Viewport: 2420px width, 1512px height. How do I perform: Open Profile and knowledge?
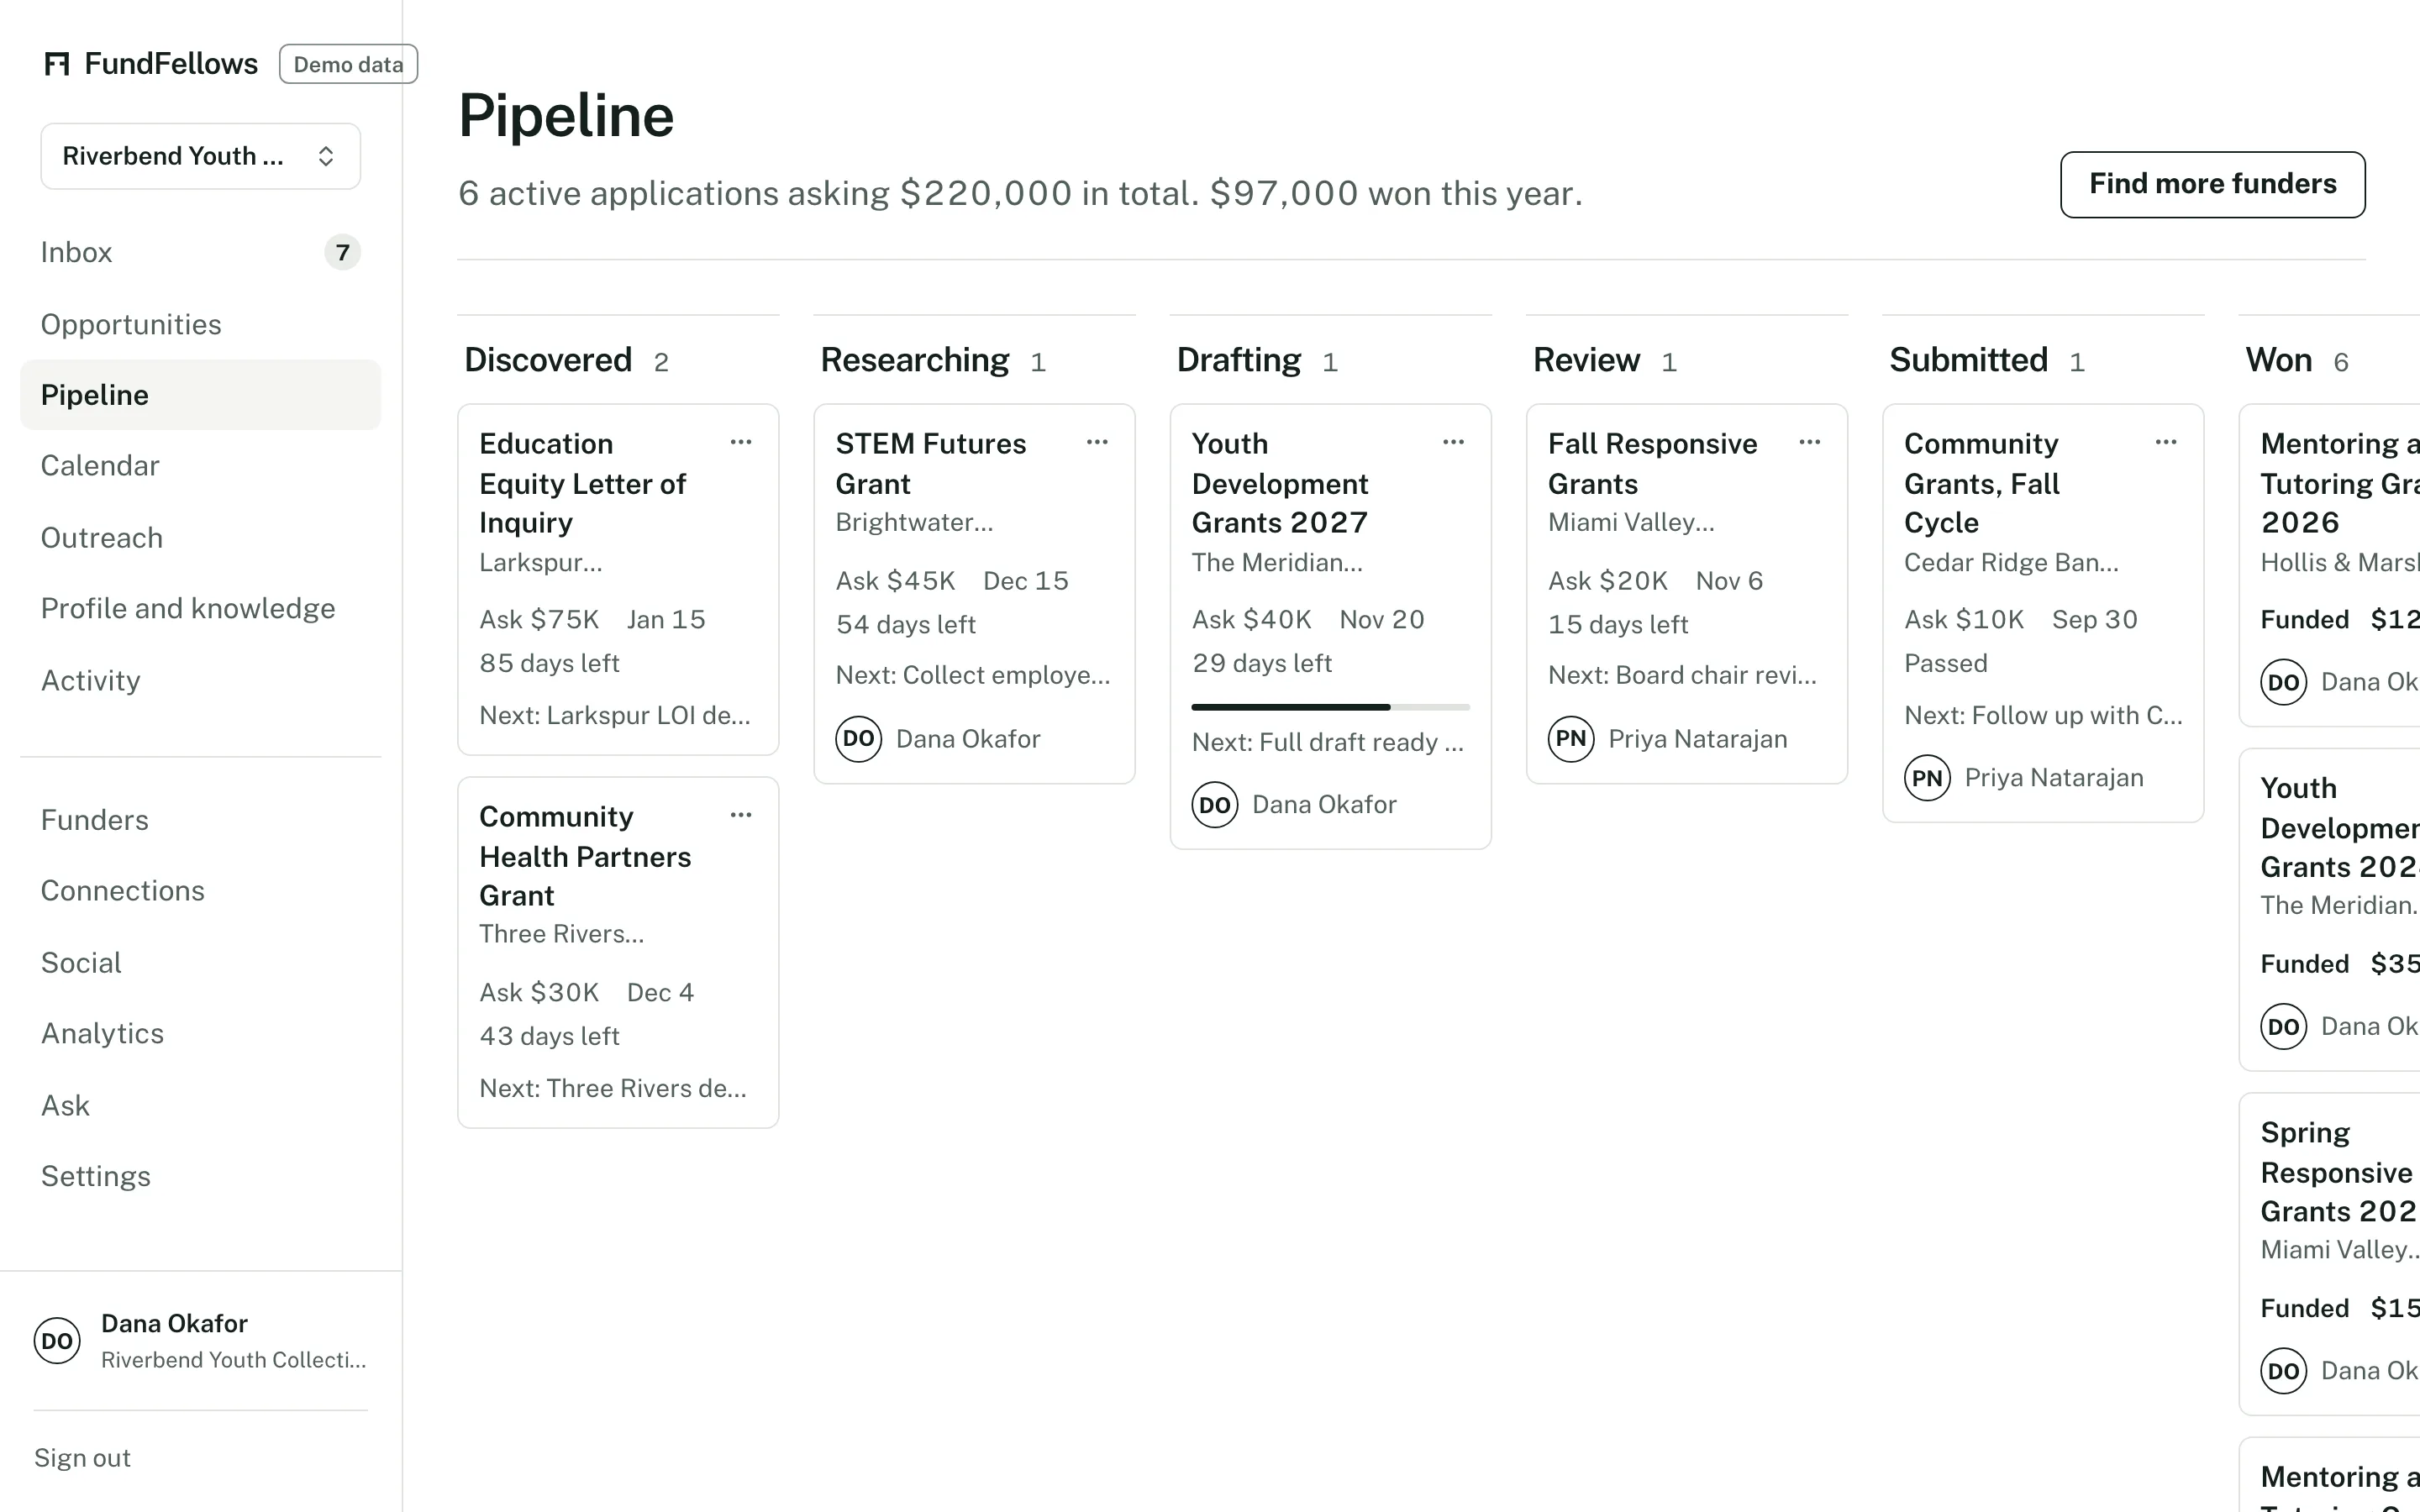pyautogui.click(x=200, y=609)
